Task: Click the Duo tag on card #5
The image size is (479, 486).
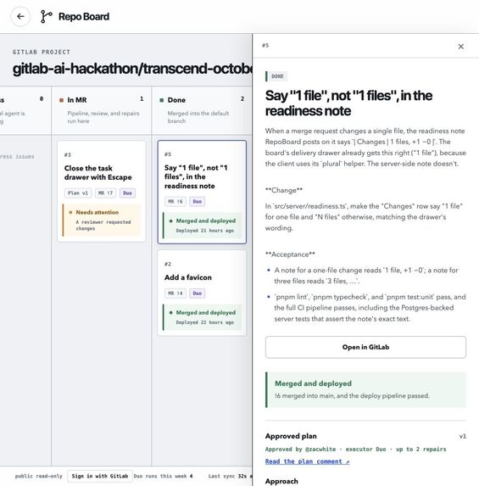Action: pos(197,202)
